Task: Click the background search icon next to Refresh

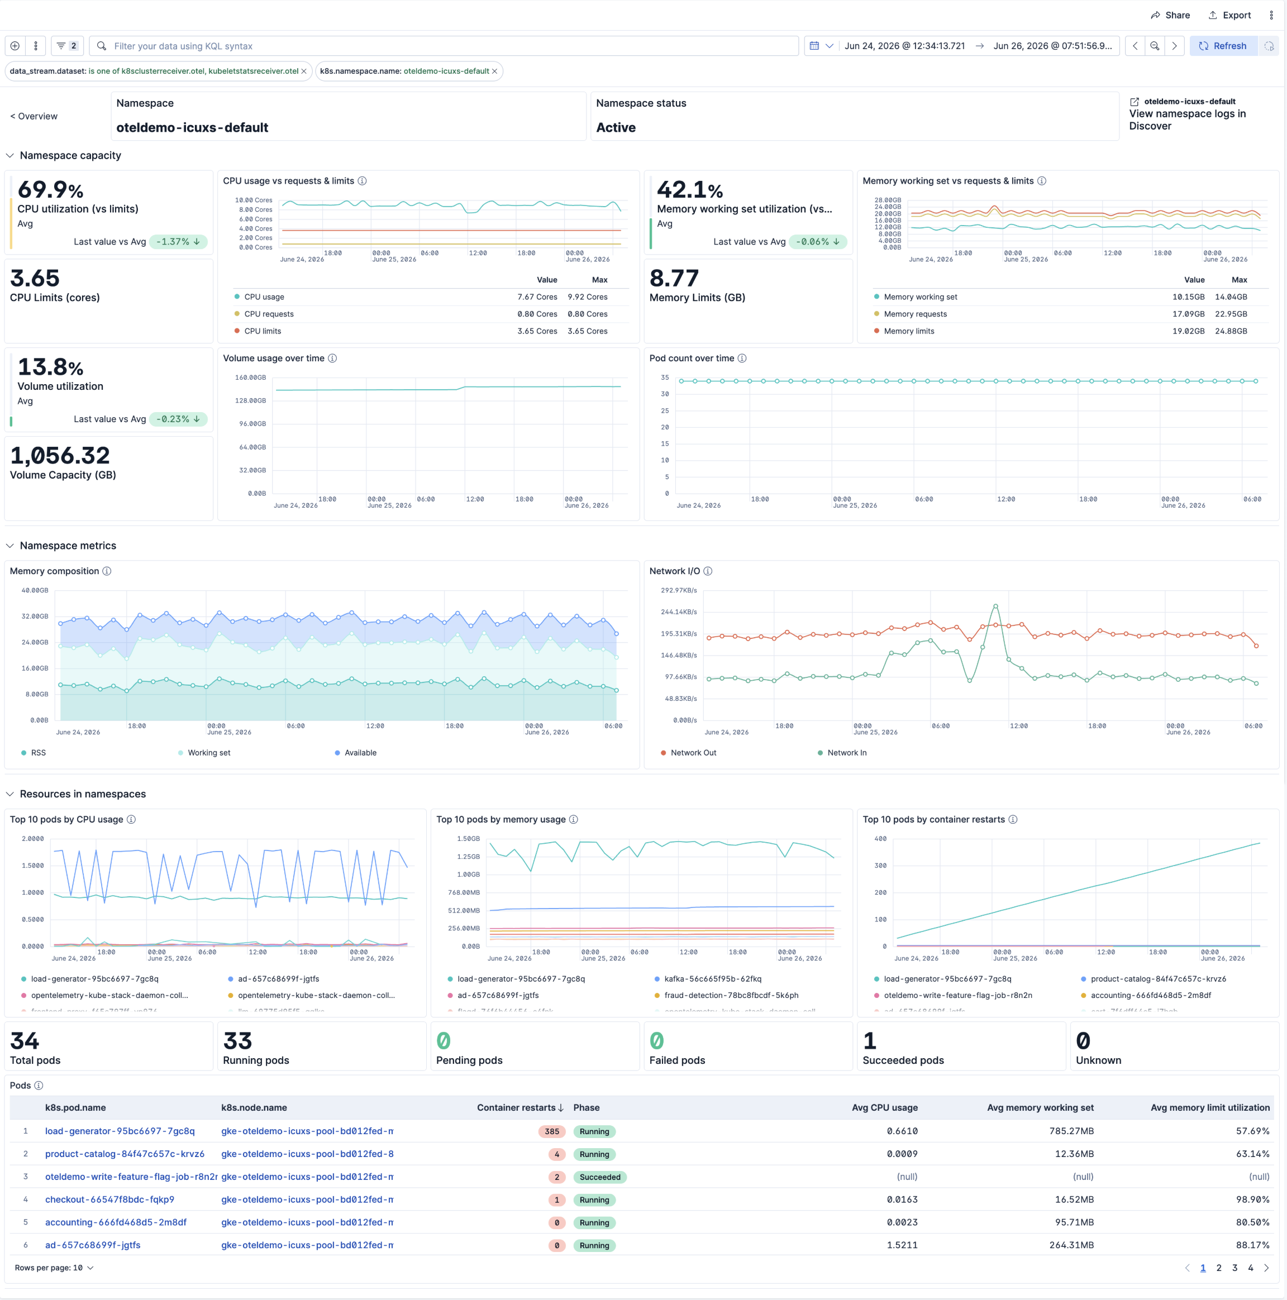Action: tap(1269, 46)
